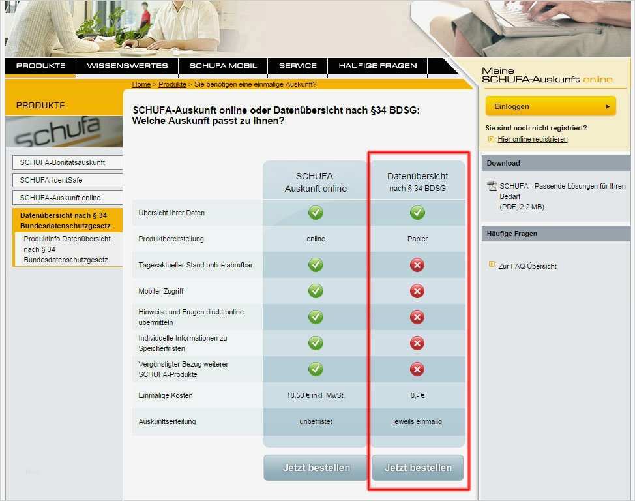Click red cross in 'Vergünstigter Bezug' row
Screen dimensions: 635x501
(417, 369)
